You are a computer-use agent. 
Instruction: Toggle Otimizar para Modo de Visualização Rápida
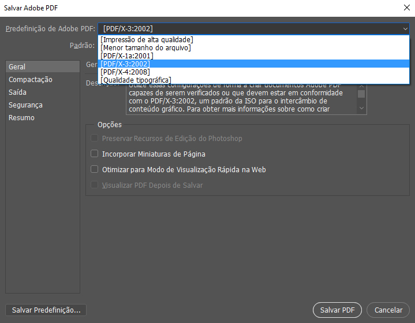(x=95, y=170)
